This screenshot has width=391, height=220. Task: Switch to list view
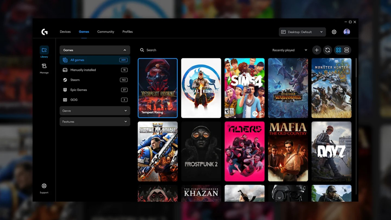(347, 50)
